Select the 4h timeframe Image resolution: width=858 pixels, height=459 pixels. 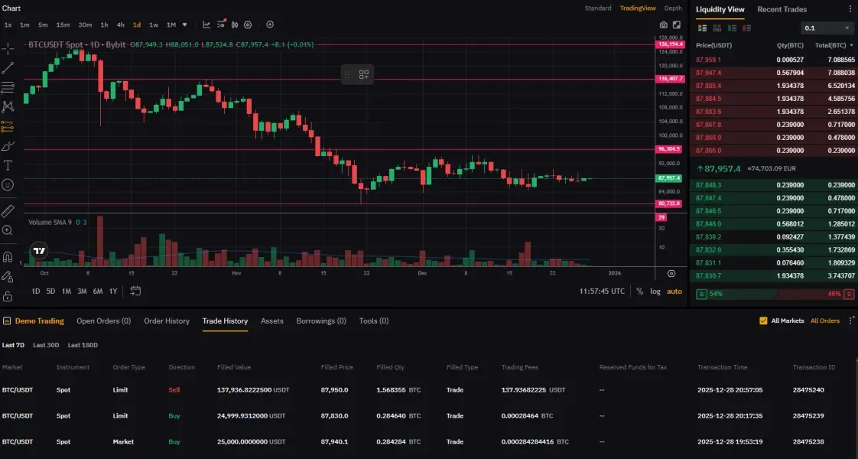coord(120,24)
